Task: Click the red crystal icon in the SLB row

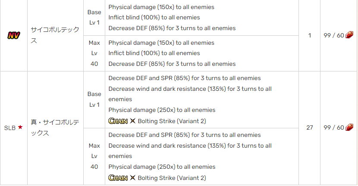Action: (349, 127)
